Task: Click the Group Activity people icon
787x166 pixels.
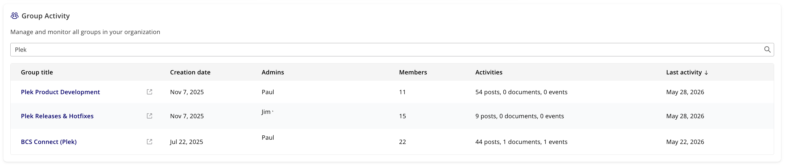Action: click(14, 15)
